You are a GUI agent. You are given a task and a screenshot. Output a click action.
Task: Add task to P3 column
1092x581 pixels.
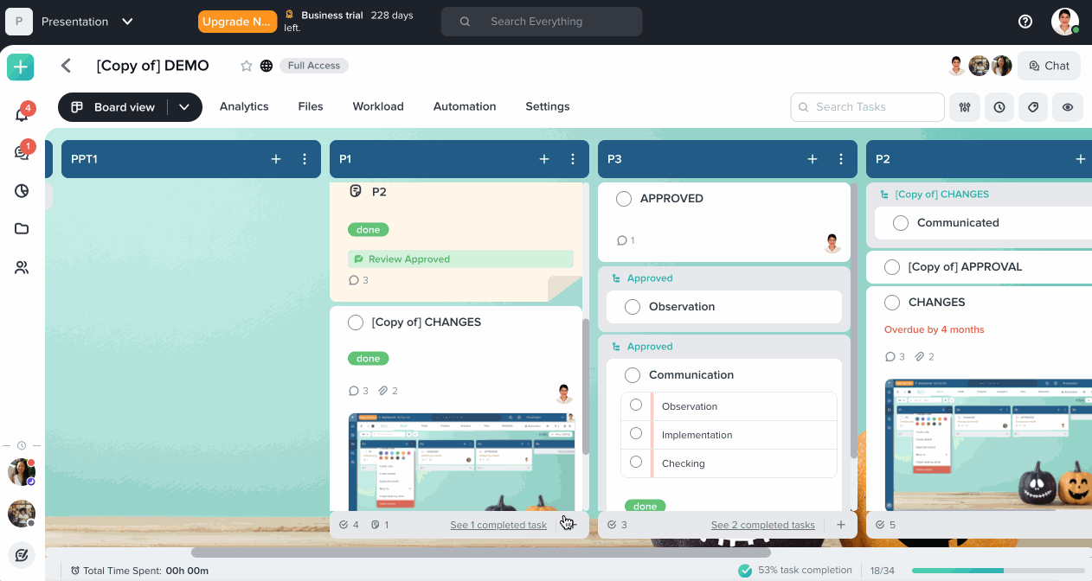pyautogui.click(x=813, y=159)
